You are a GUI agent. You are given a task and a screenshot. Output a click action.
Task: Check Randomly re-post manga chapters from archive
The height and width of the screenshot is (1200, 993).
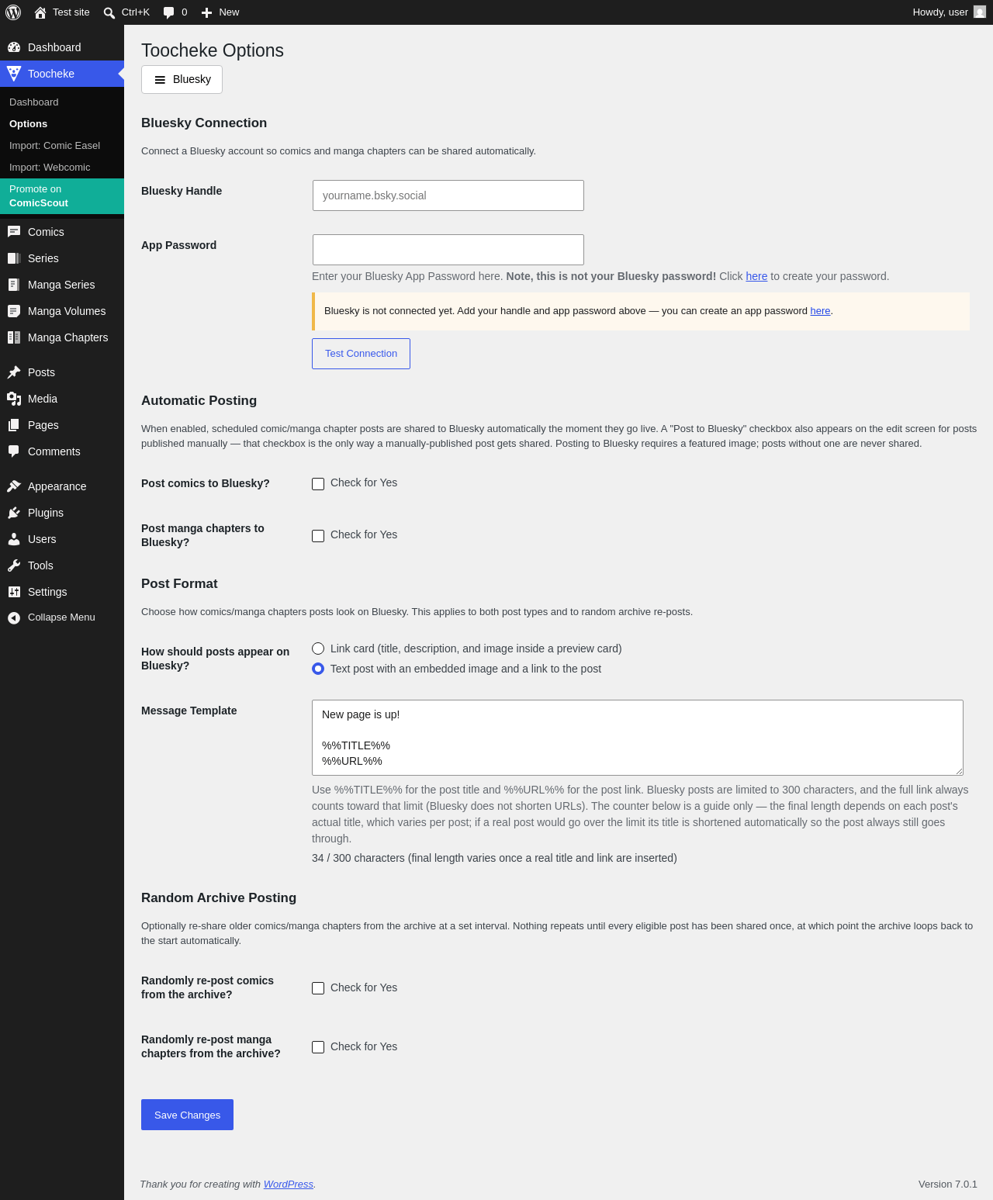318,1047
